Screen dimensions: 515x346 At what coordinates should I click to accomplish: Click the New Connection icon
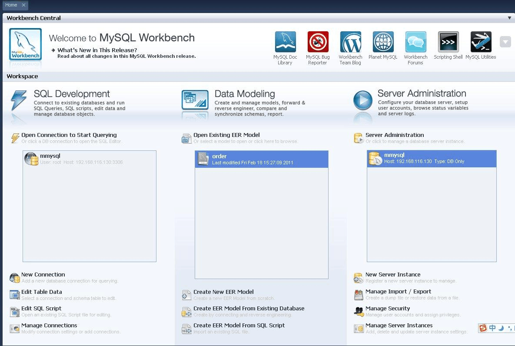pos(14,278)
